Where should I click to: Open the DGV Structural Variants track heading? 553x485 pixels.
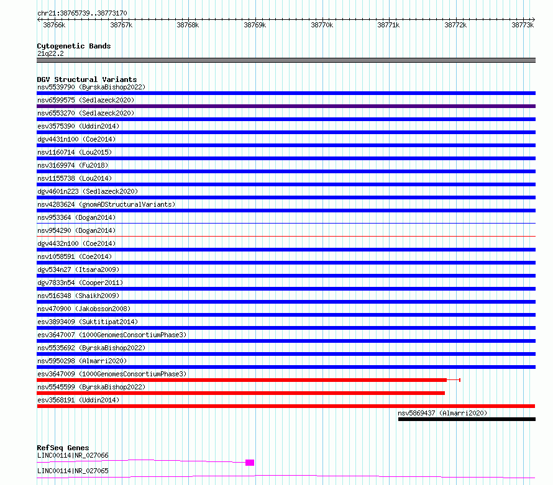coord(87,79)
